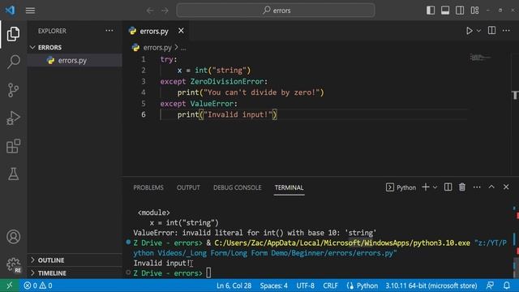Click the python3.10.exe path in terminal
This screenshot has width=519, height=292.
coord(342,243)
